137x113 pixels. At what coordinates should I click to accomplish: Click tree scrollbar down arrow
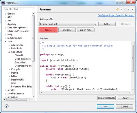tap(33, 96)
